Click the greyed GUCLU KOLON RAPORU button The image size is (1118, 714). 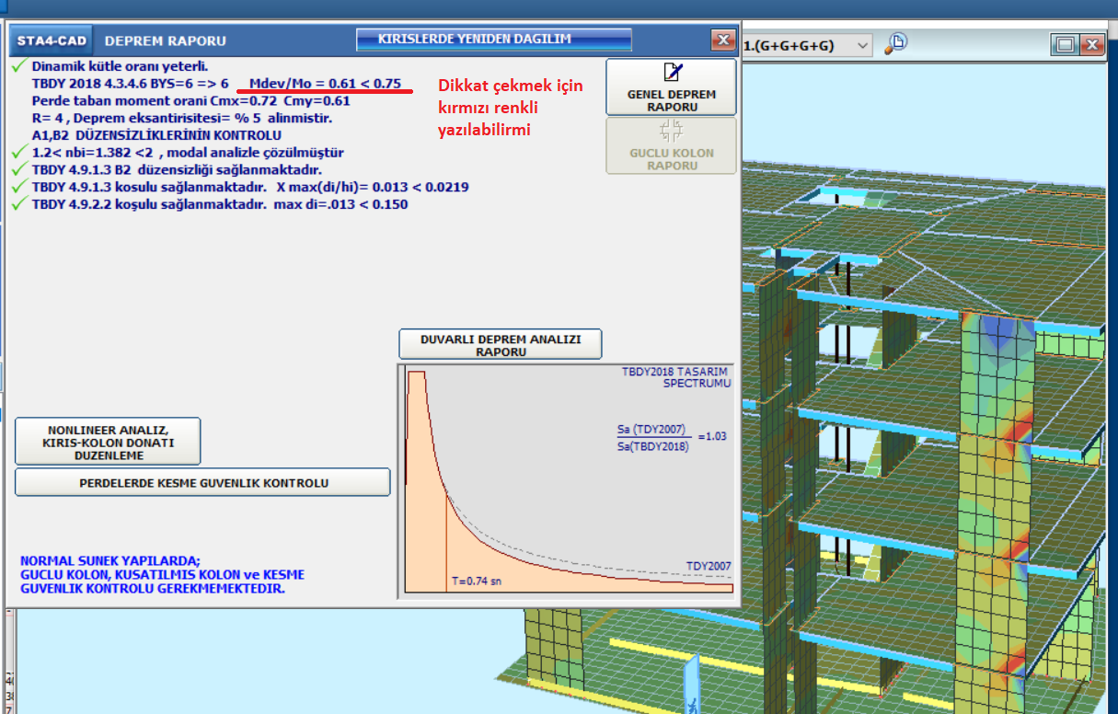[x=671, y=146]
